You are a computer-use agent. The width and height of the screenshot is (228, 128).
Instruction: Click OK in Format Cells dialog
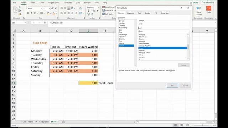(x=172, y=86)
